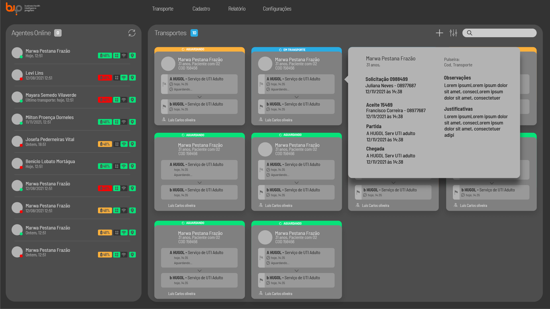Click Benício Lobato Mortágua Wi-Fi indicator
Screen dimensions: 550x309
point(124,166)
